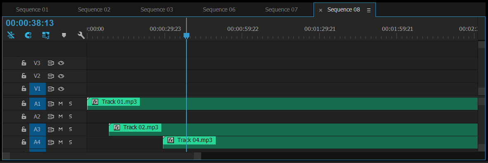488x163 pixels.
Task: Switch to Sequence 07 tab
Action: pyautogui.click(x=282, y=9)
